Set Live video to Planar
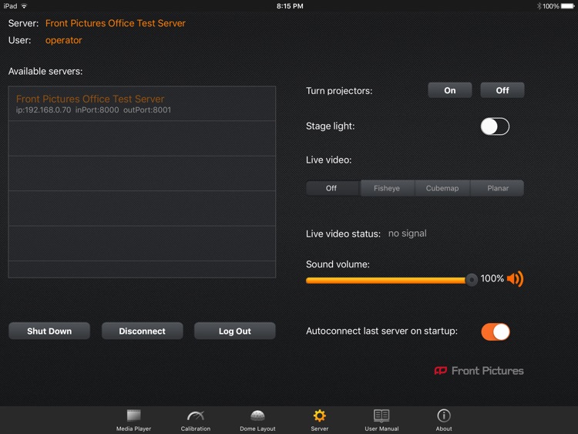The width and height of the screenshot is (578, 434). coord(498,188)
